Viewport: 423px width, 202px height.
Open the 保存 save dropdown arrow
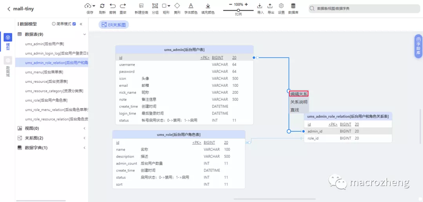click(94, 6)
